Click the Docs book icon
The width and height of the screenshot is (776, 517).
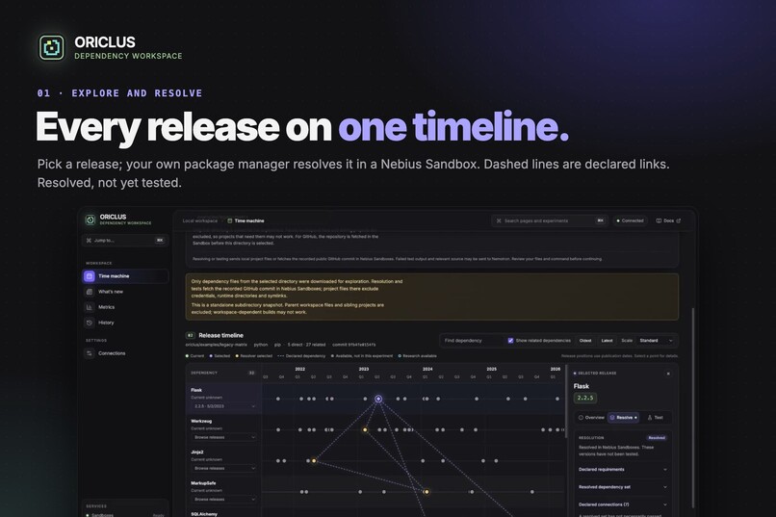[659, 220]
